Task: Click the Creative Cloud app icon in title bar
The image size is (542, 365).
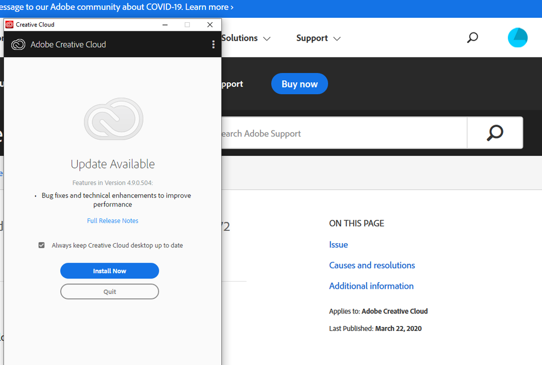Action: coord(9,24)
